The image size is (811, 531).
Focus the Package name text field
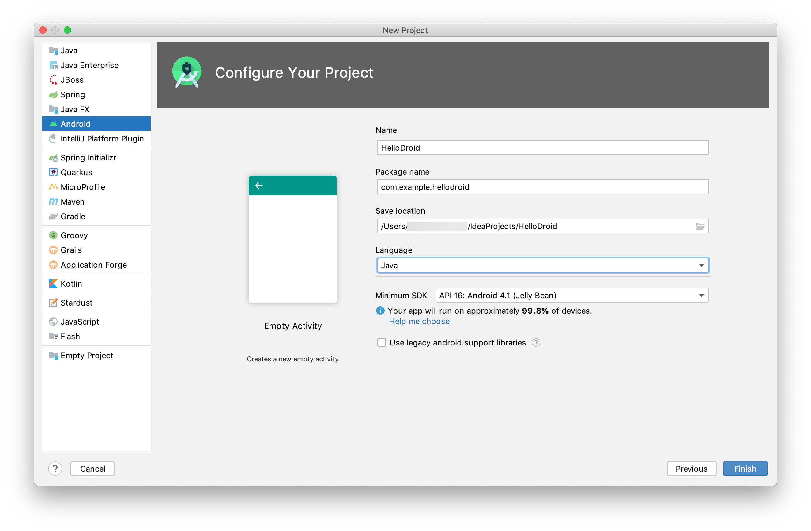(x=542, y=187)
